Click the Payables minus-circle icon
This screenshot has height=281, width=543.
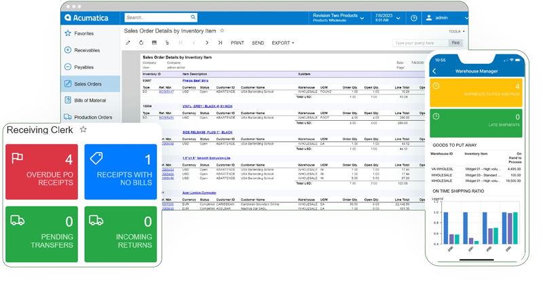[68, 67]
